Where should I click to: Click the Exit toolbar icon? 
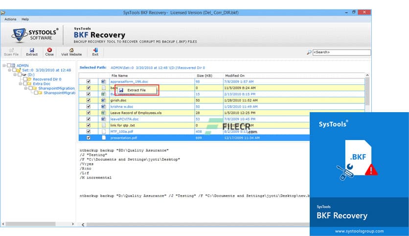(x=95, y=50)
